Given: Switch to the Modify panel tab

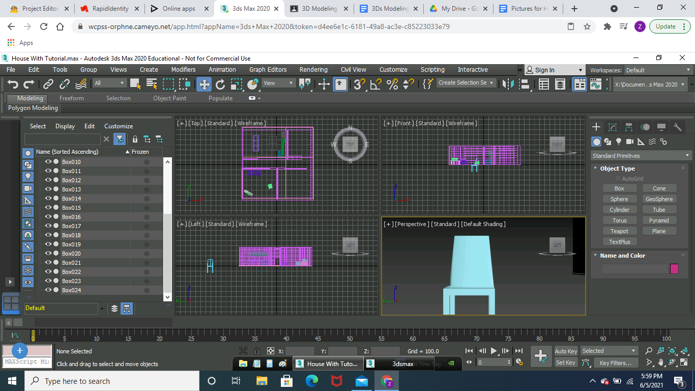Looking at the screenshot, I should (613, 127).
